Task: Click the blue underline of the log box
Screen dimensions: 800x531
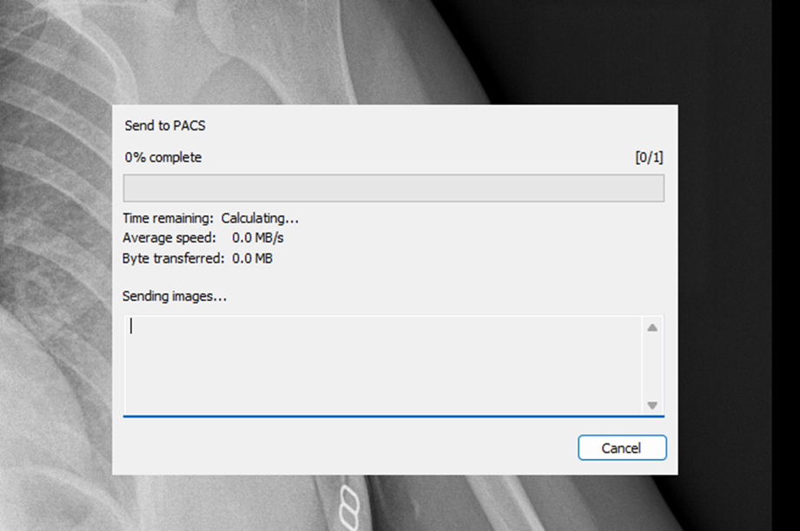Action: click(393, 416)
